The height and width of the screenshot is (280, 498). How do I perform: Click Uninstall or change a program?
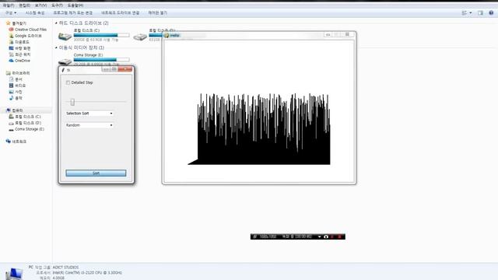pyautogui.click(x=72, y=12)
